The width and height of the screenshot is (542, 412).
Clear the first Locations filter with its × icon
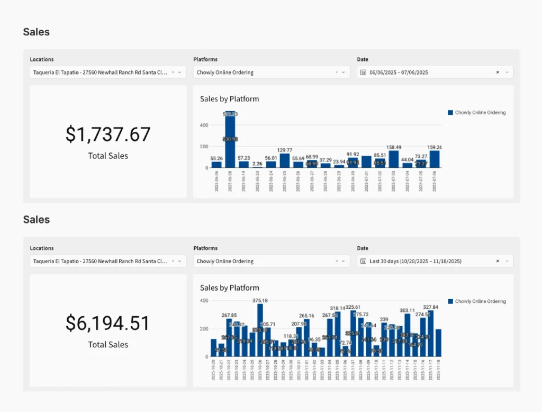point(173,72)
